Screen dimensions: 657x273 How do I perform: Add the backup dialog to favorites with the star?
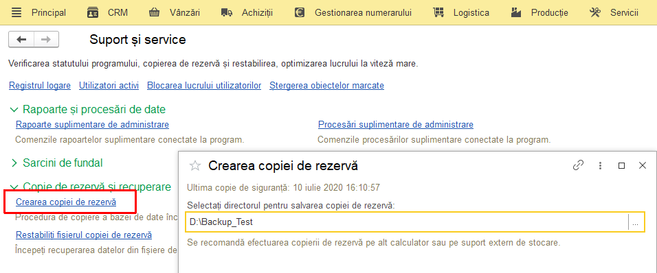(195, 165)
